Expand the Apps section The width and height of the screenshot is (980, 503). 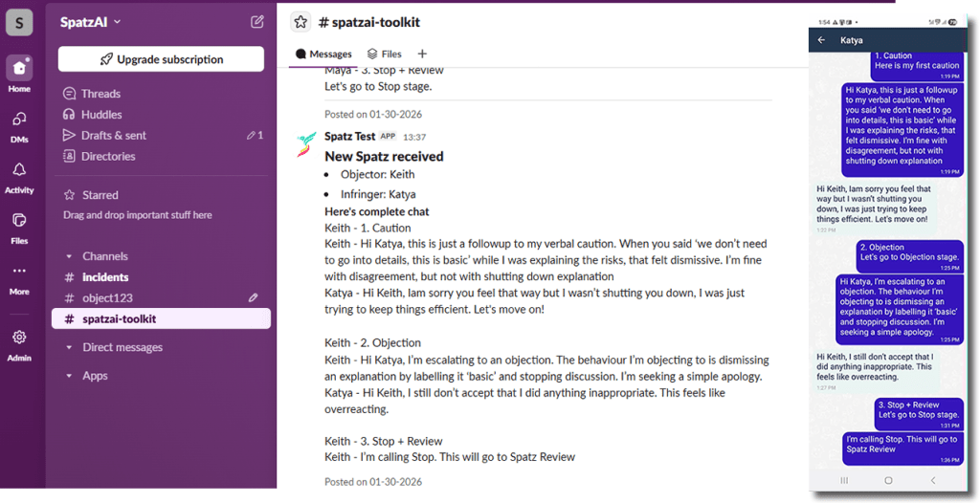click(x=69, y=376)
